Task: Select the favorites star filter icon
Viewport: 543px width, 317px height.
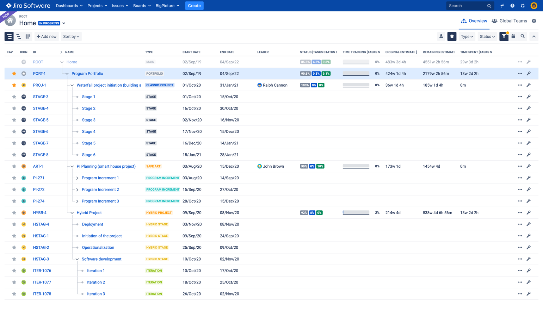Action: (x=452, y=36)
